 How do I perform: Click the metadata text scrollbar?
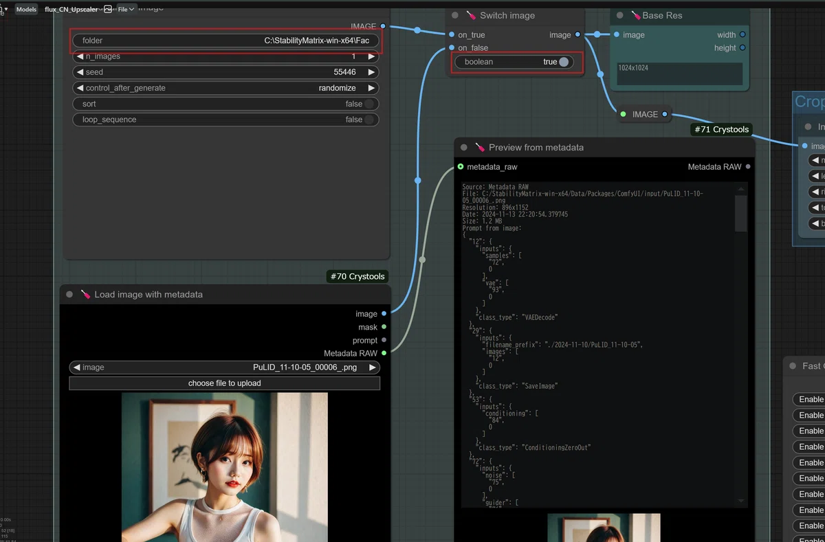741,213
